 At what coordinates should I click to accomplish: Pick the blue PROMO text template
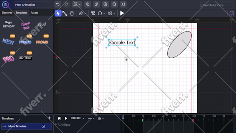coord(25,42)
